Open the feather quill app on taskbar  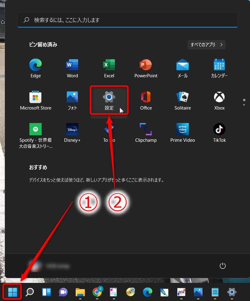pos(165,292)
